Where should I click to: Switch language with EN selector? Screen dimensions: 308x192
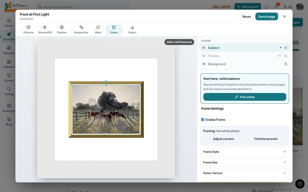[x=288, y=7]
